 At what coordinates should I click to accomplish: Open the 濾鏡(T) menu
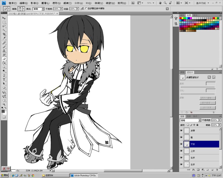point(67,3)
